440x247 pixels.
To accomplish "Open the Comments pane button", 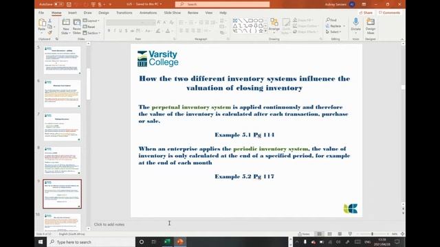I will 390,13.
